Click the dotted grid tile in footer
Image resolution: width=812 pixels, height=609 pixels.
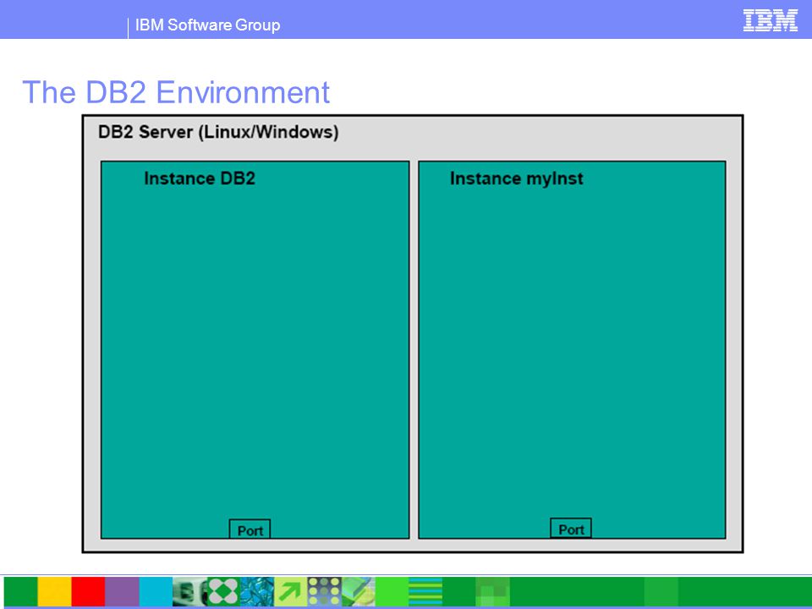(324, 591)
